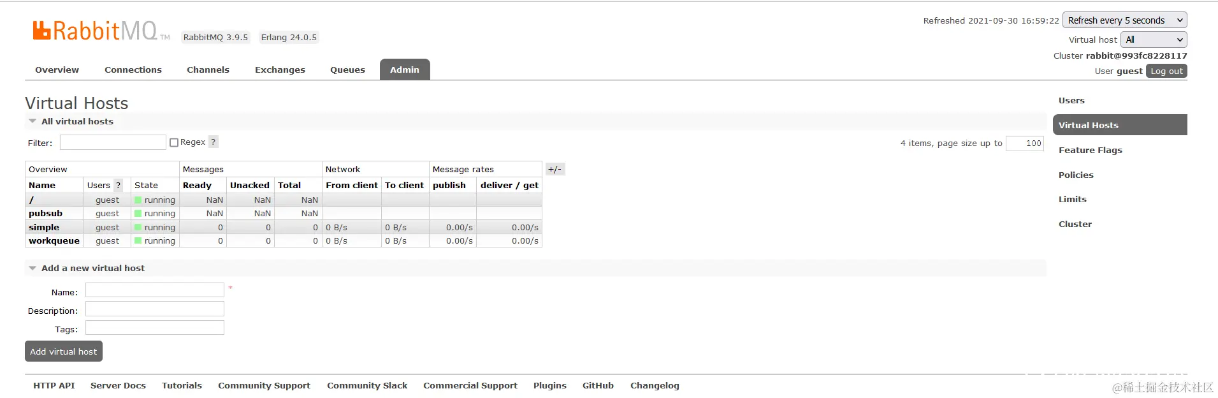Open the Changelog footer link
This screenshot has width=1218, height=398.
click(x=655, y=385)
